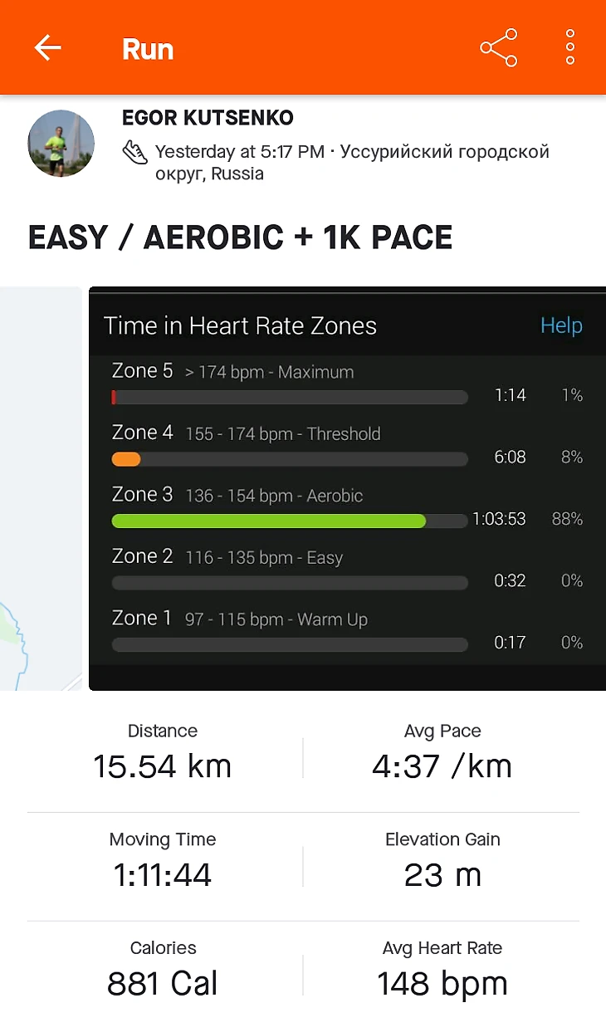Tap the Zone 2 Easy bar

pos(289,582)
